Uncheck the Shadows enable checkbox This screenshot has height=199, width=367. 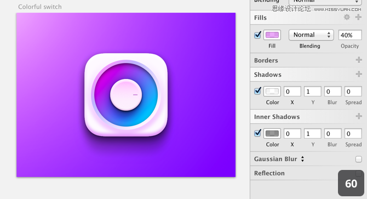tap(257, 91)
